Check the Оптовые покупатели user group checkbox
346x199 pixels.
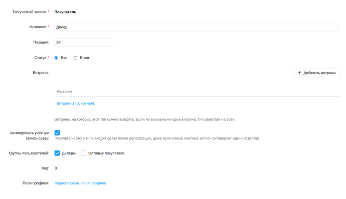(83, 153)
